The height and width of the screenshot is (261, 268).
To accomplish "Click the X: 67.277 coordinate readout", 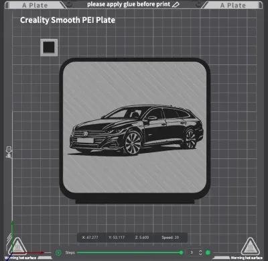I will [x=90, y=238].
